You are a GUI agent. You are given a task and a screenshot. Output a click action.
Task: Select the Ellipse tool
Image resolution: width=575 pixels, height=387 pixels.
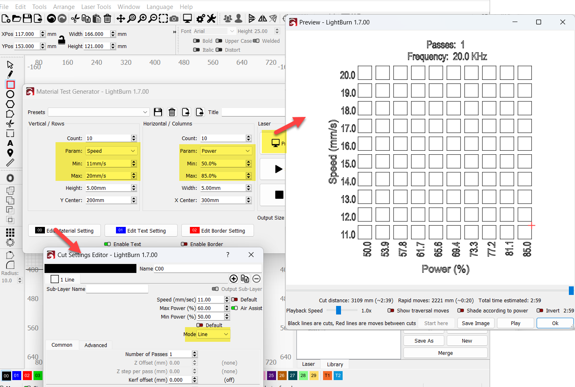click(x=10, y=94)
